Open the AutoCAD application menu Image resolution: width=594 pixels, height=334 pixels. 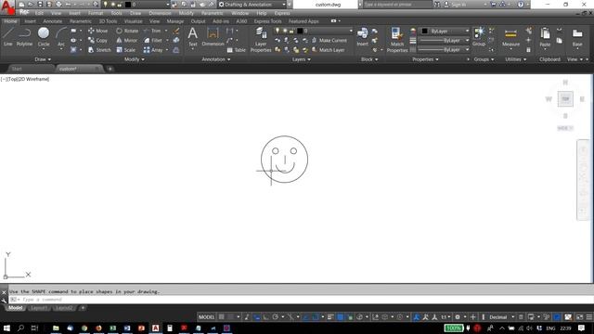tap(7, 6)
